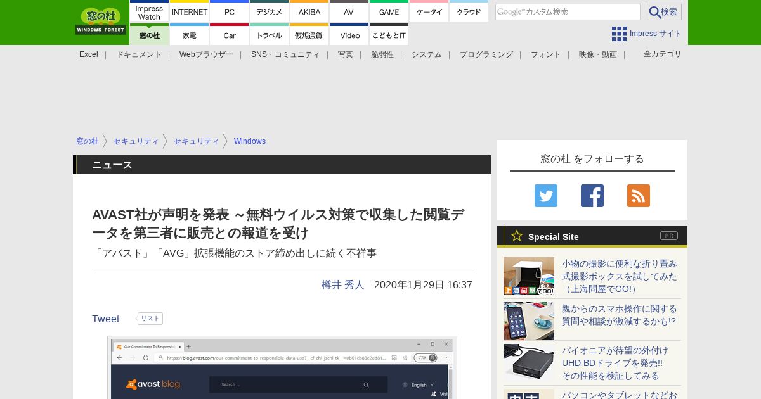Open the Car tab
Viewport: 761px width, 399px height.
coord(230,35)
